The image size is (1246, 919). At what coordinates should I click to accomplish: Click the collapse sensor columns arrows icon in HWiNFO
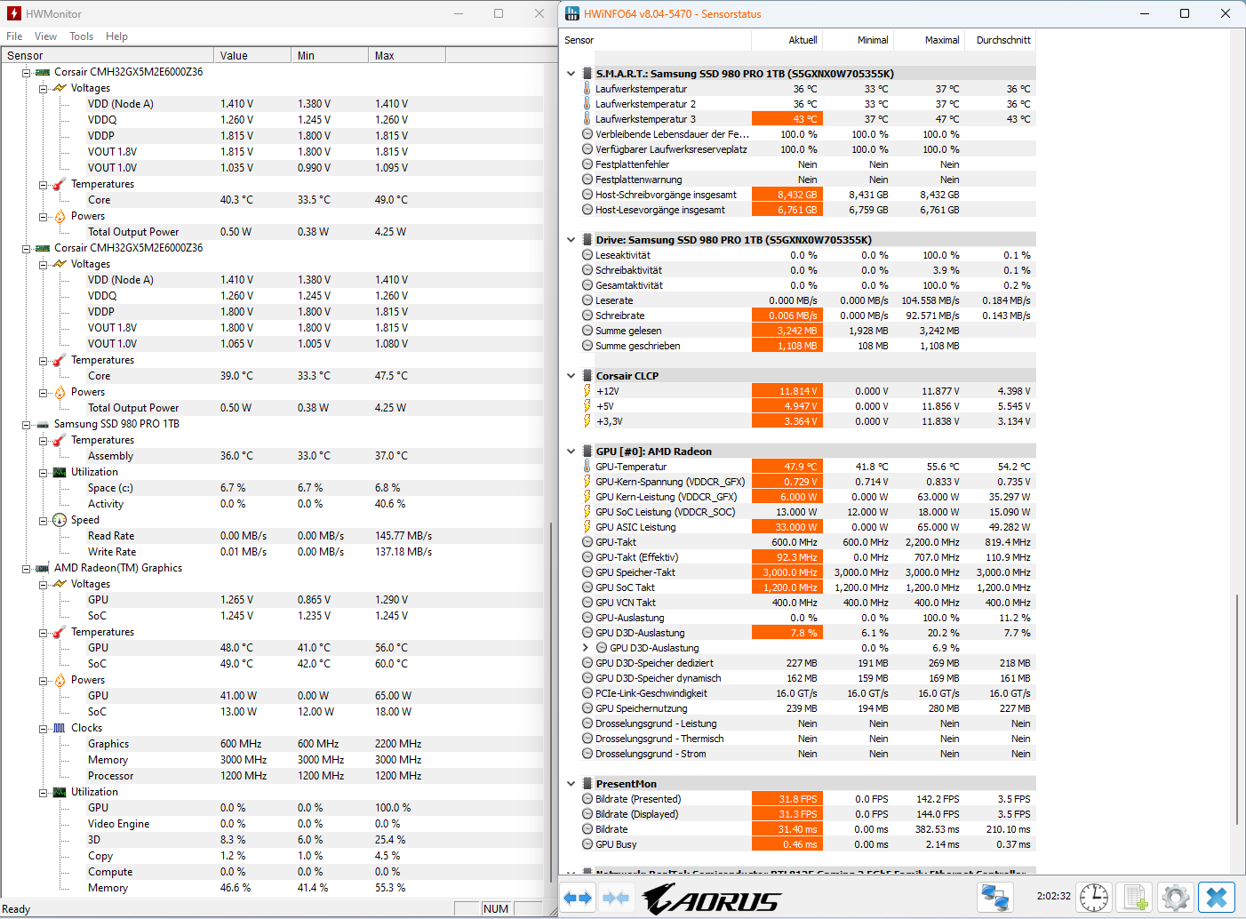tap(616, 898)
